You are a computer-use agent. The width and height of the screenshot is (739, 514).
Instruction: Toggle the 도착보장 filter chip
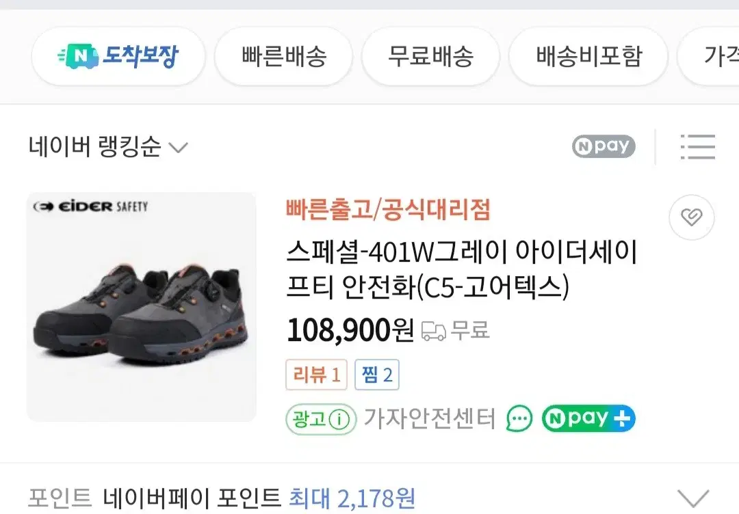point(118,57)
